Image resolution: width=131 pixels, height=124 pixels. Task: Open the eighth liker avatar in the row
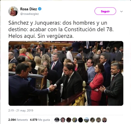(98, 120)
